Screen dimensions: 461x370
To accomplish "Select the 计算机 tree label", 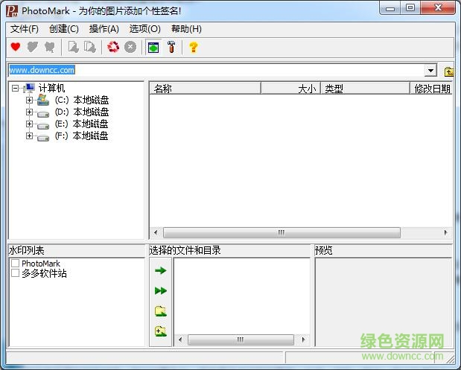I will pyautogui.click(x=51, y=88).
